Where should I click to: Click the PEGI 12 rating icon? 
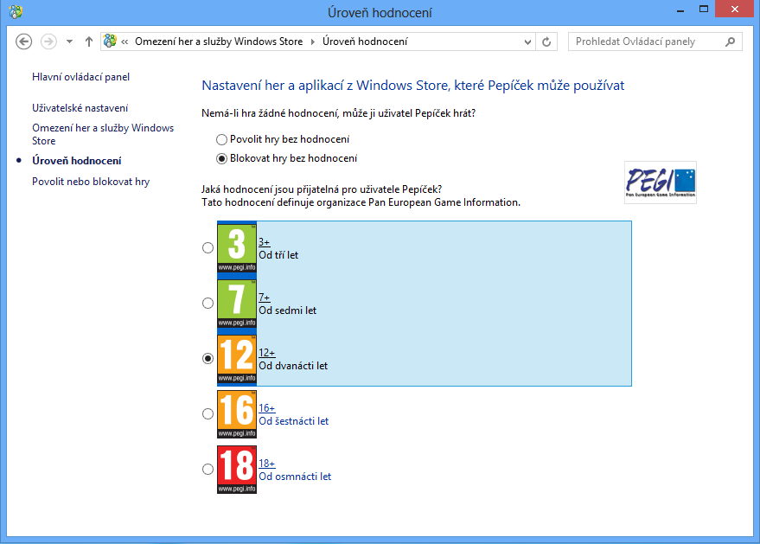237,358
